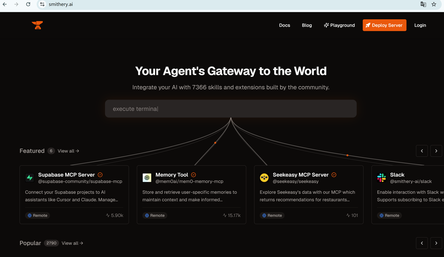
Task: Click the '@smithery-ai/slack' handle
Action: point(411,181)
